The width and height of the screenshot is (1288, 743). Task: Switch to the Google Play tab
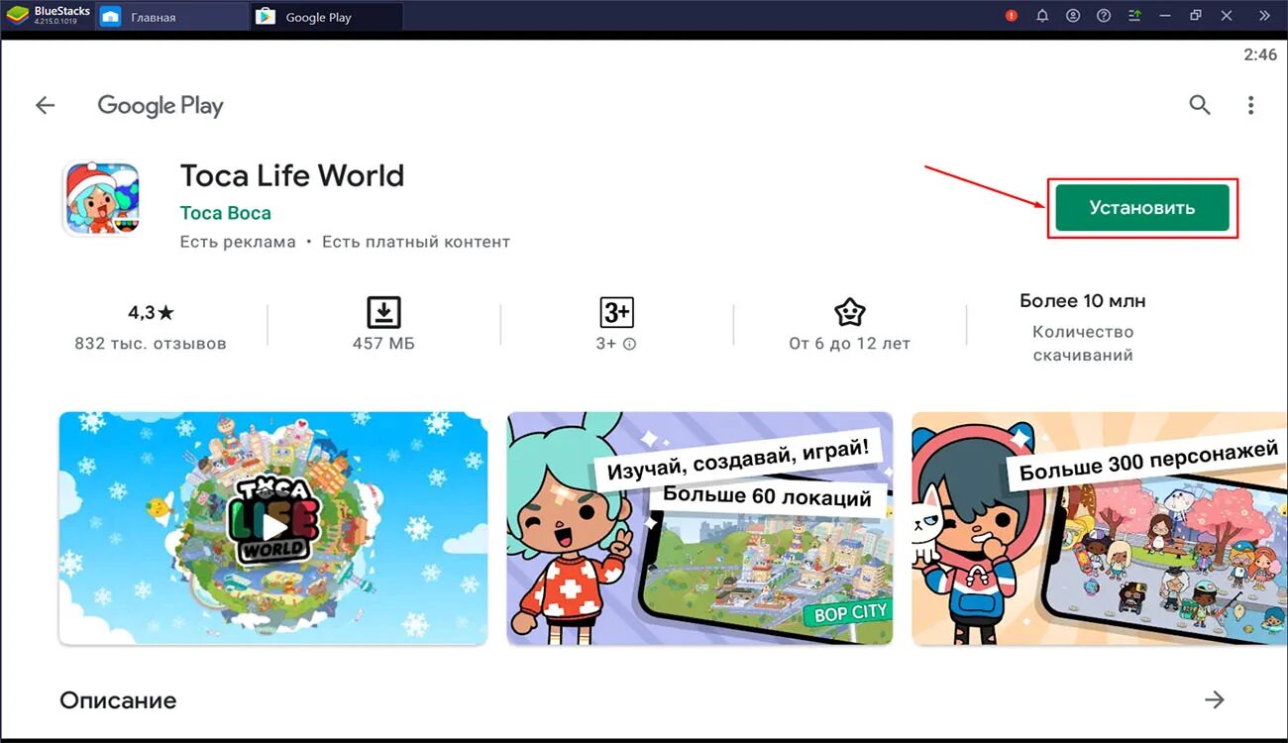click(x=327, y=17)
